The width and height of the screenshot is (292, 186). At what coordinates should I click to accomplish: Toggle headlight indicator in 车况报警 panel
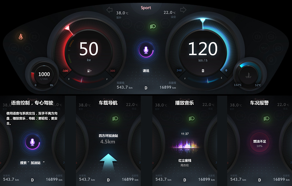point(266,119)
